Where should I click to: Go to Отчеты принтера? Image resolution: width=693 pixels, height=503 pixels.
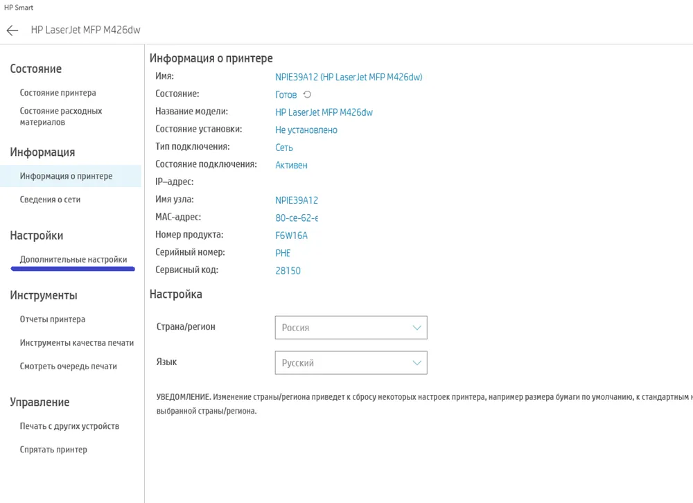pos(53,320)
